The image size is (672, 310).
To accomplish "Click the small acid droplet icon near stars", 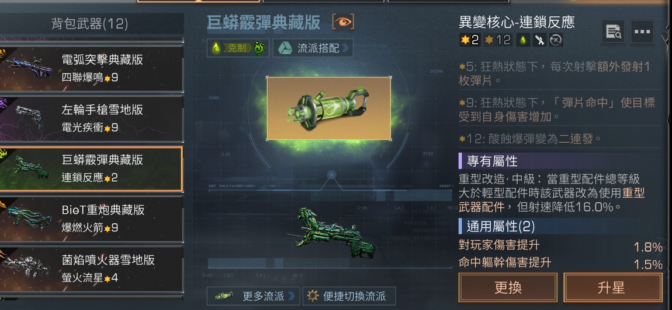I will pyautogui.click(x=523, y=40).
